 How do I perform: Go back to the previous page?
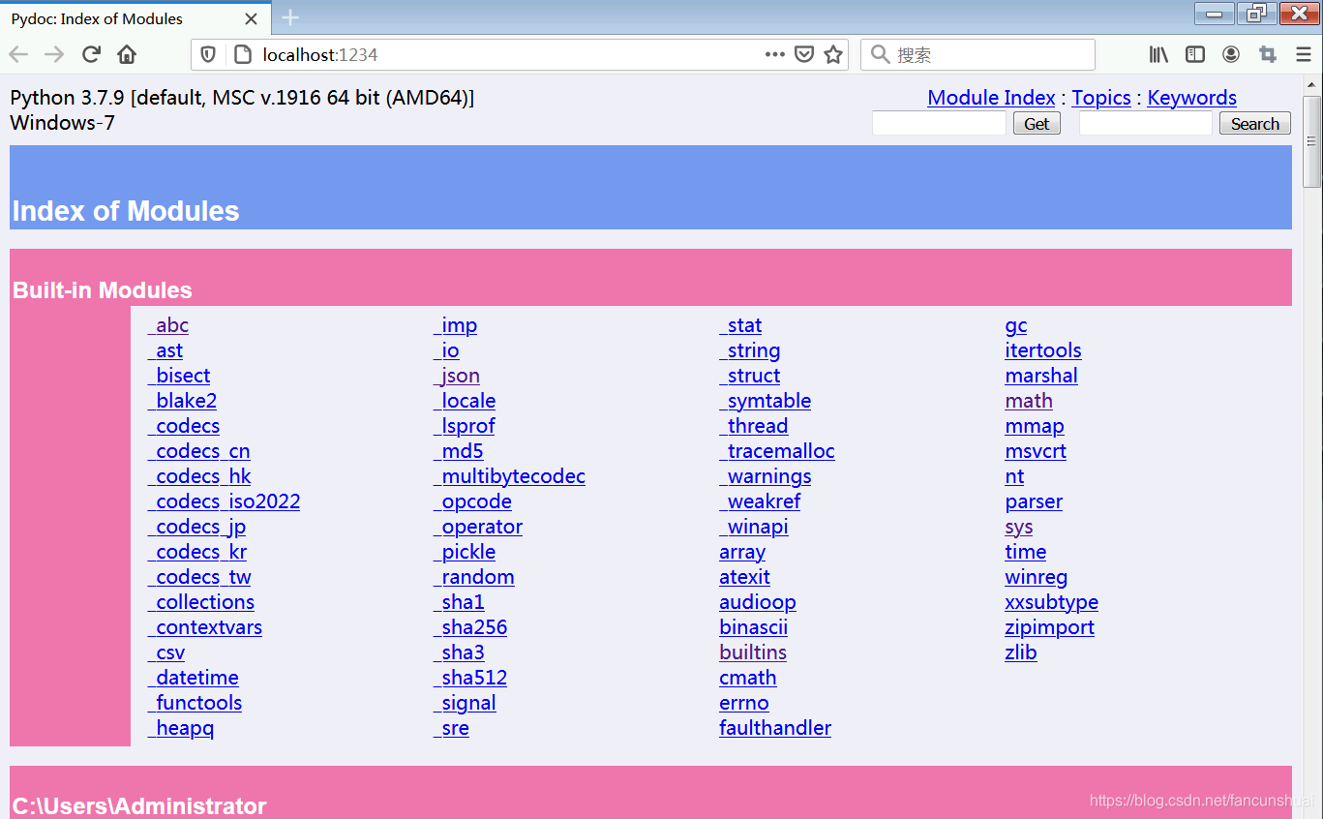(x=18, y=55)
